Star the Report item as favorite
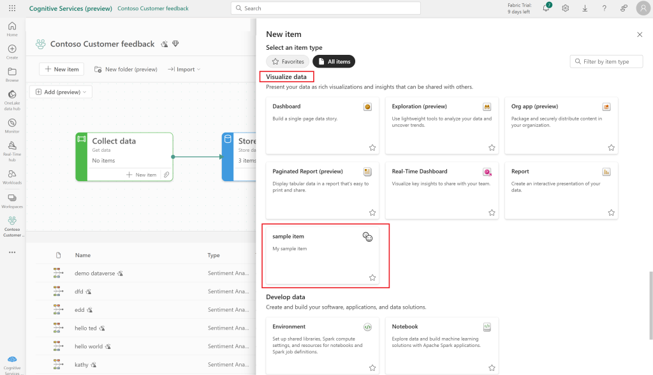The image size is (653, 375). (610, 212)
